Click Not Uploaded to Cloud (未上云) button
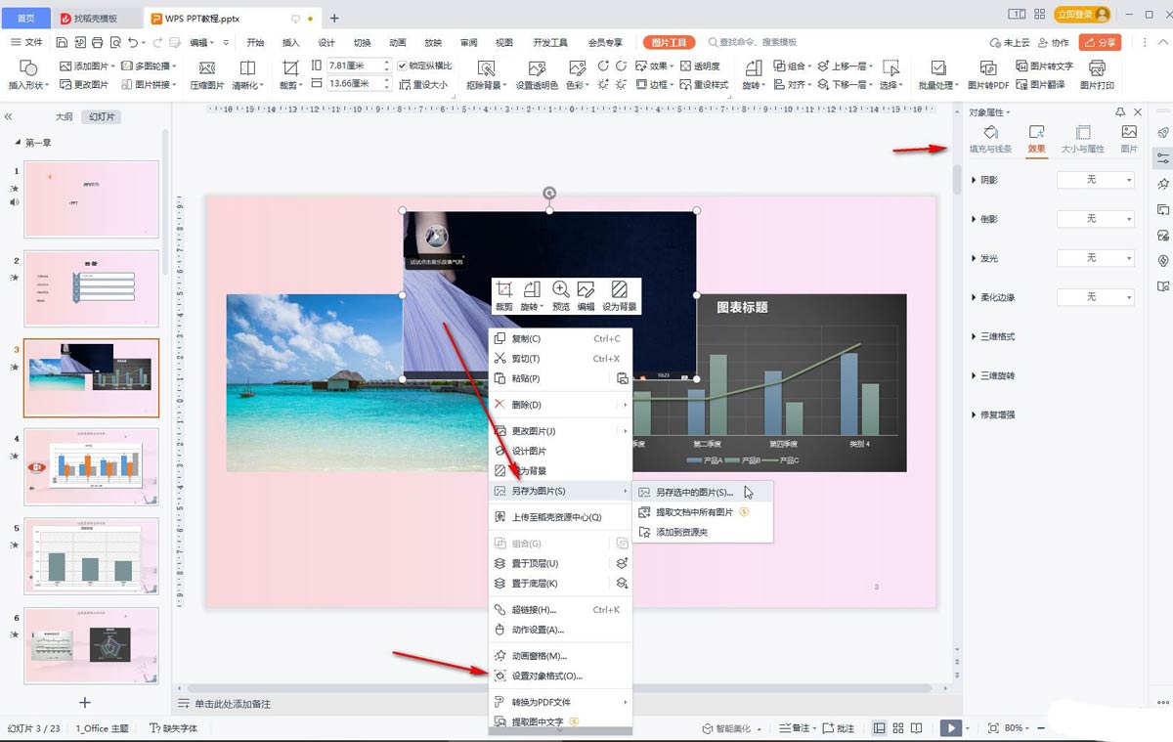Image resolution: width=1173 pixels, height=742 pixels. (x=1010, y=43)
